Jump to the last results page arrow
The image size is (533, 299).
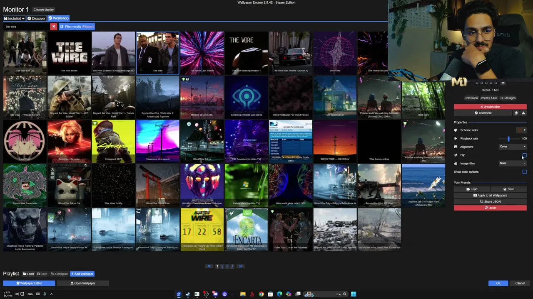tap(240, 266)
